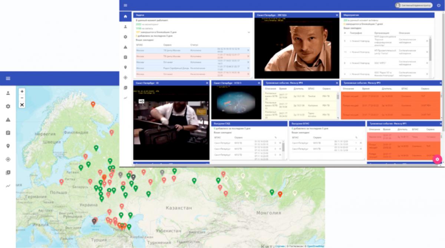Open the settings gear in dashboard sidebar
445x248 pixels.
pyautogui.click(x=125, y=37)
